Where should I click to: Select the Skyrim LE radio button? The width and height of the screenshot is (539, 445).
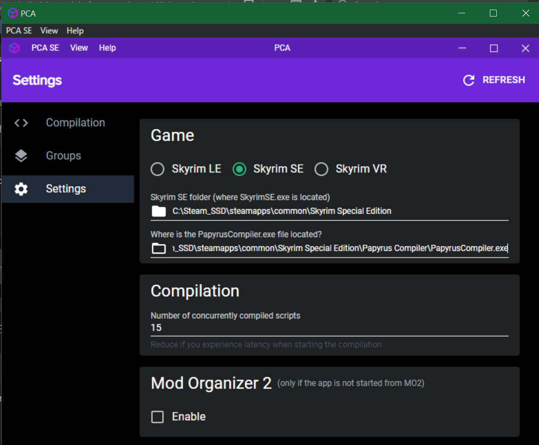(x=157, y=169)
